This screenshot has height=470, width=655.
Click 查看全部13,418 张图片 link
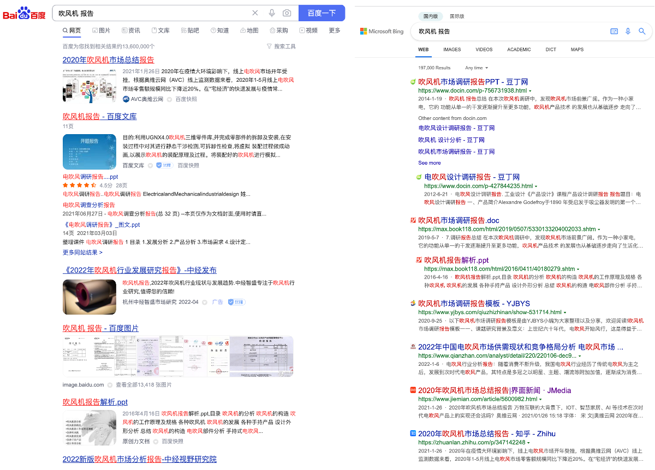144,385
